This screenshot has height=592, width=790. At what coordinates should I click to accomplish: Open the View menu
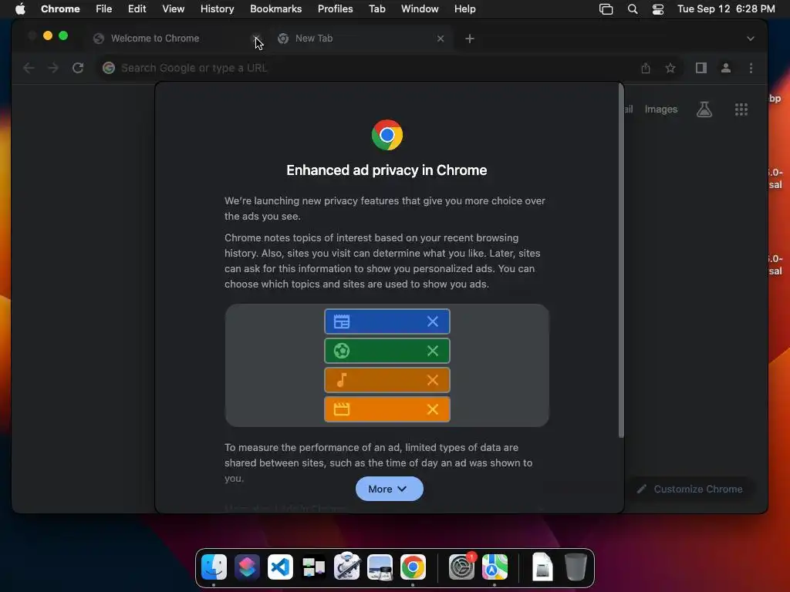[173, 9]
